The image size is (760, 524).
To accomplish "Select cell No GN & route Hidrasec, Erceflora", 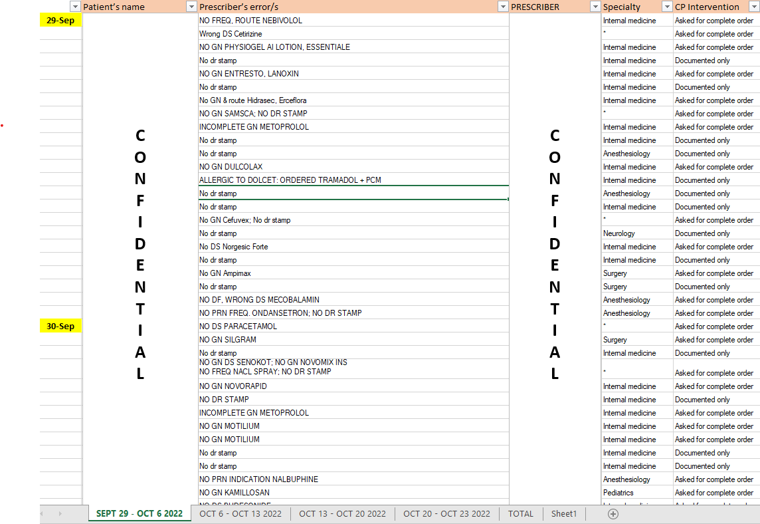I will [x=353, y=100].
